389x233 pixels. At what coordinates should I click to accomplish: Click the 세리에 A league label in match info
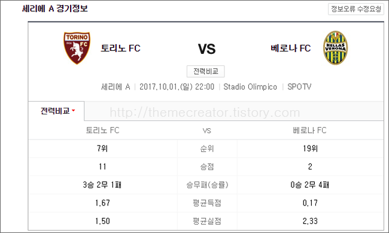pos(116,87)
